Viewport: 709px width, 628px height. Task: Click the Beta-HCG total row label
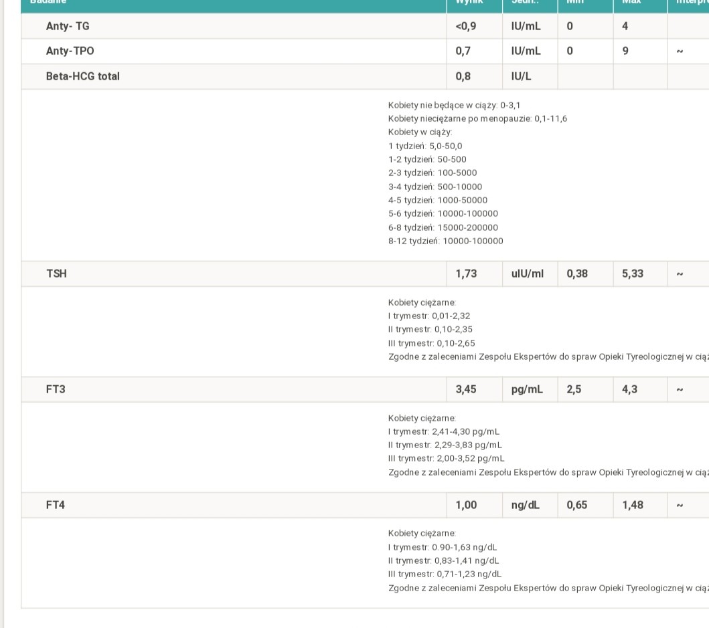point(82,77)
